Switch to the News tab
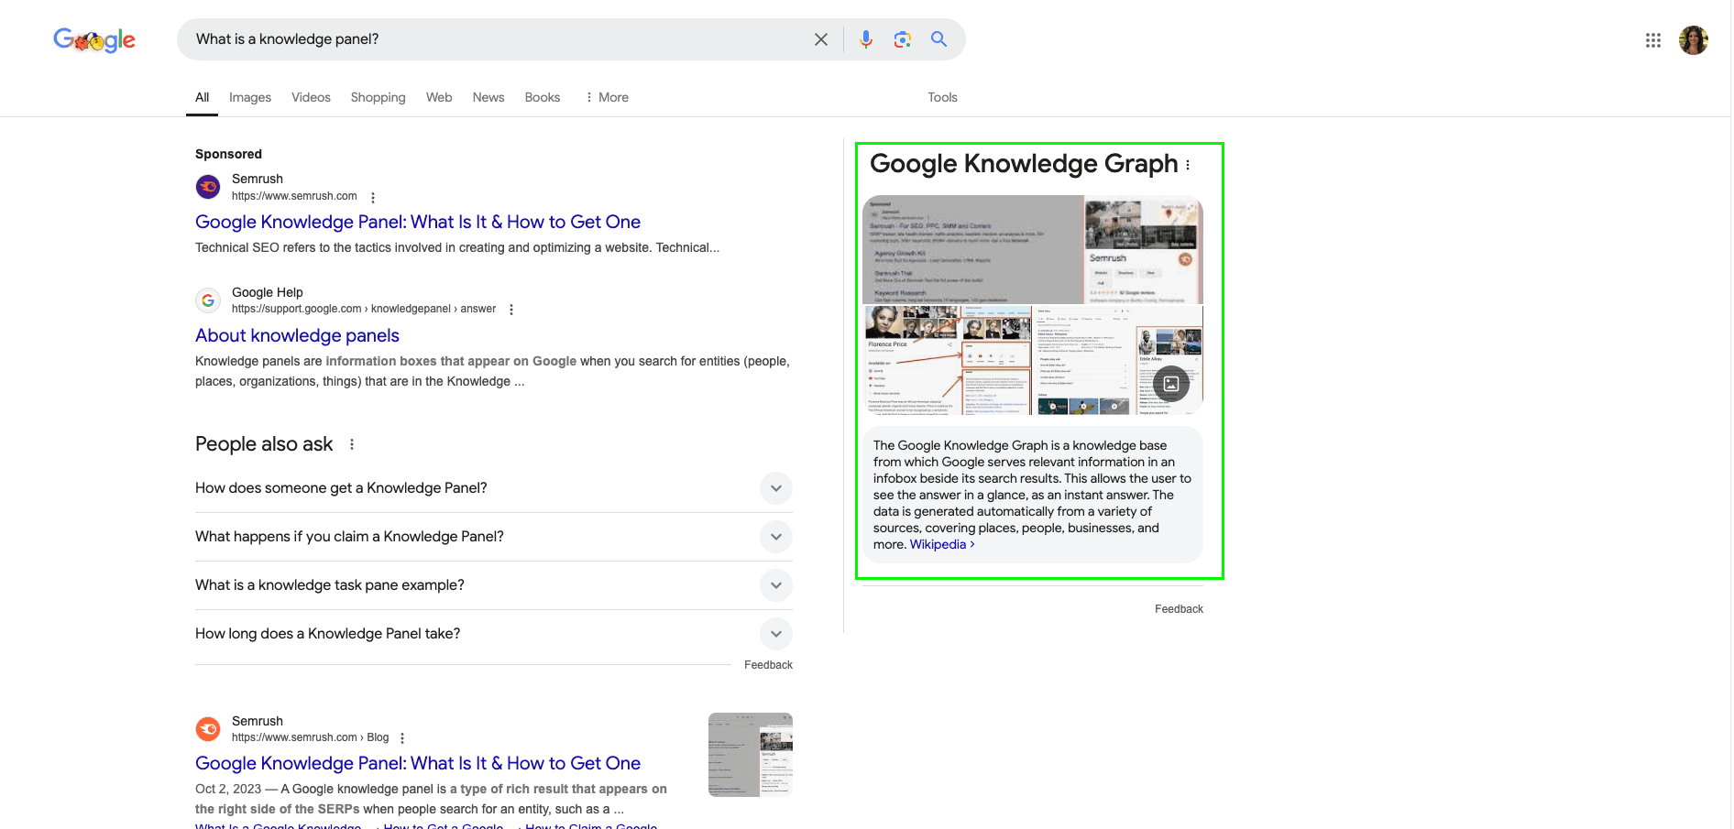Image resolution: width=1734 pixels, height=829 pixels. [x=488, y=97]
